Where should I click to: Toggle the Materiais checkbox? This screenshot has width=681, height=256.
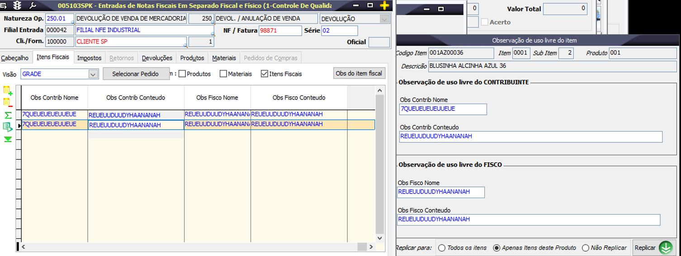coord(223,74)
